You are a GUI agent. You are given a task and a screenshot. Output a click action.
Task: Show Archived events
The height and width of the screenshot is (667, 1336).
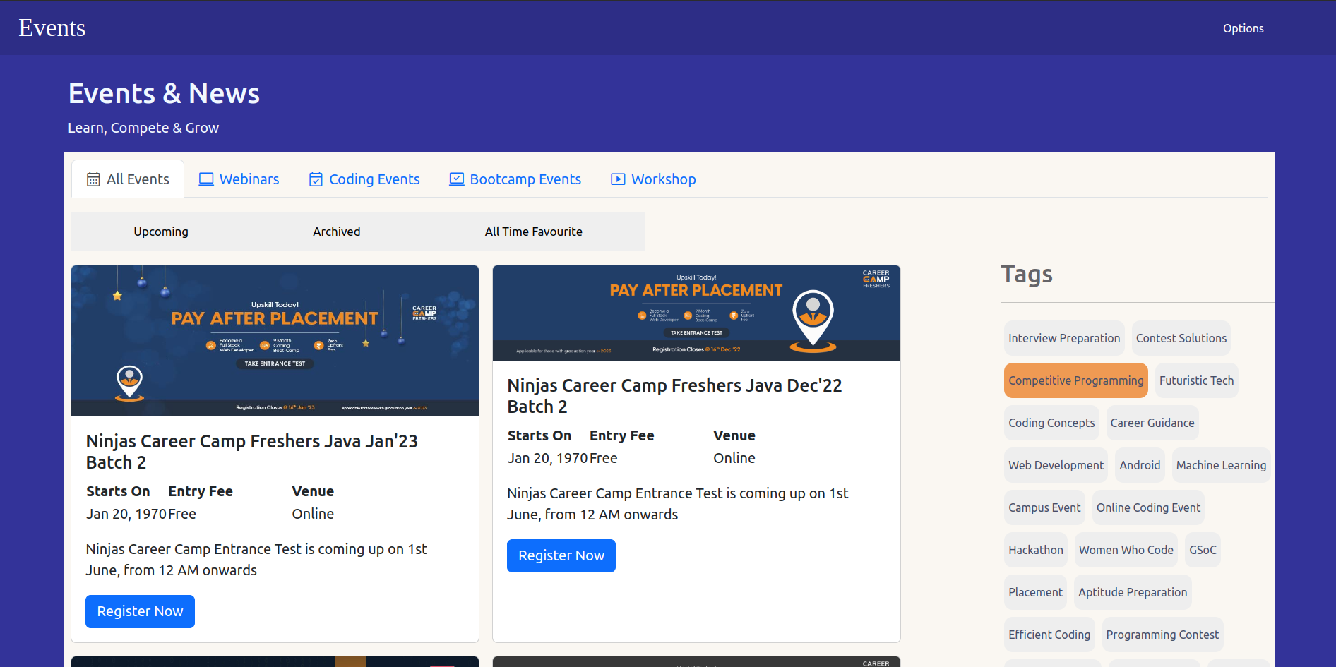tap(337, 232)
